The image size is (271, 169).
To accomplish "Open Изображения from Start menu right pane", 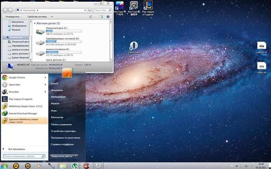I will click(58, 97).
